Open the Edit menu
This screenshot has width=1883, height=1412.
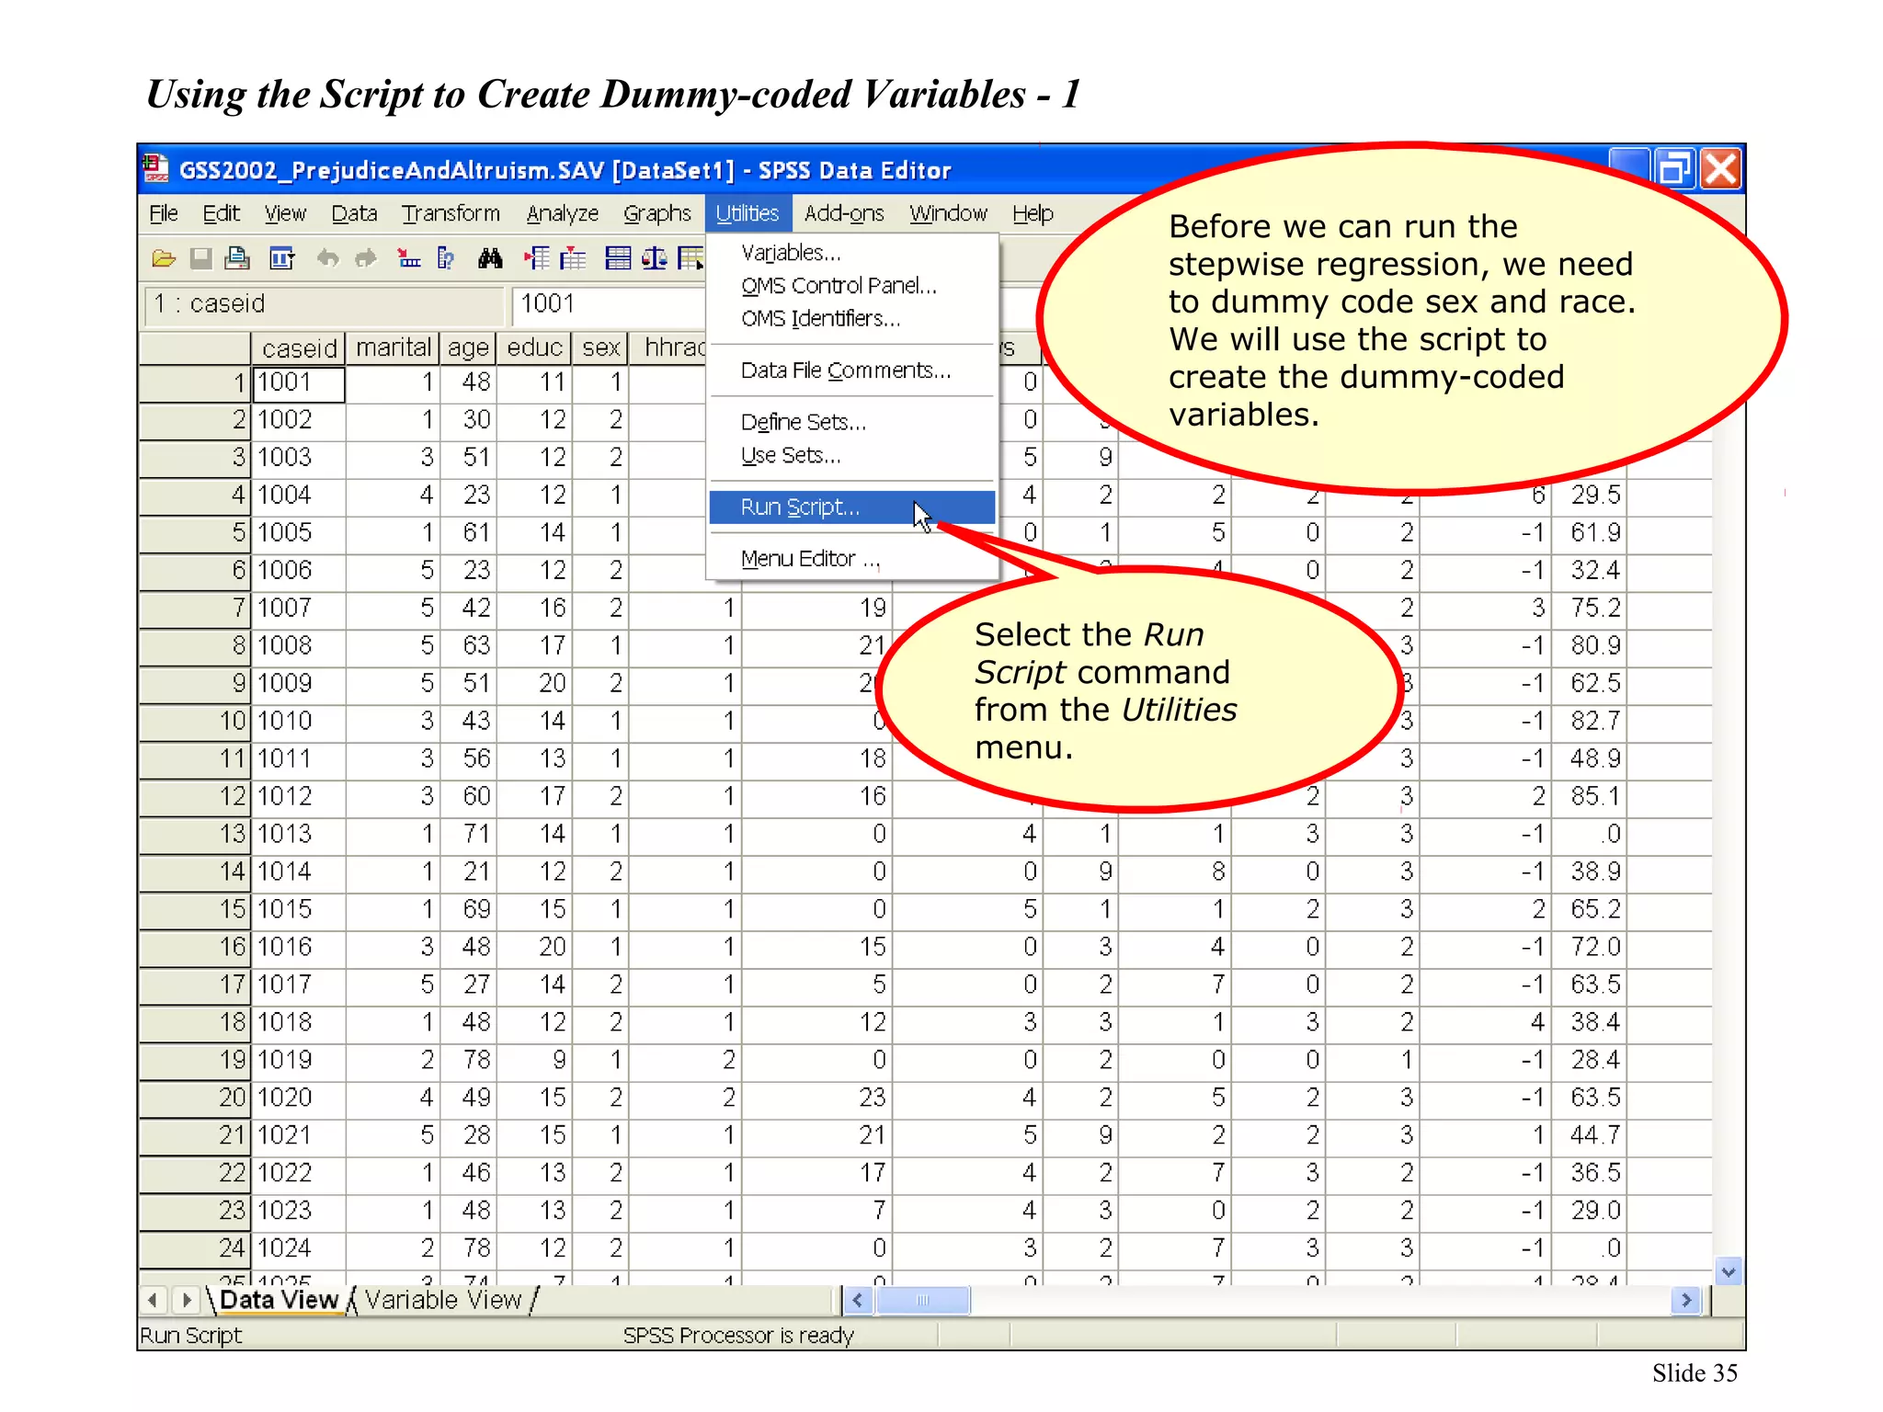(x=221, y=214)
